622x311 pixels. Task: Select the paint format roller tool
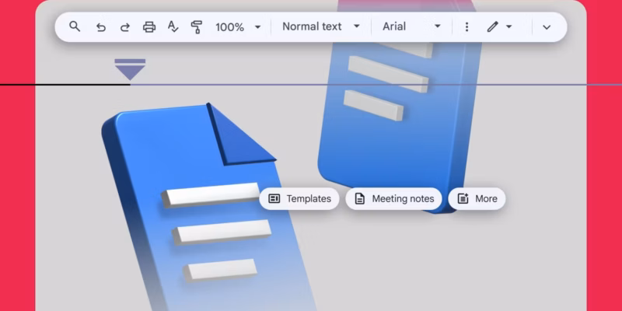197,27
